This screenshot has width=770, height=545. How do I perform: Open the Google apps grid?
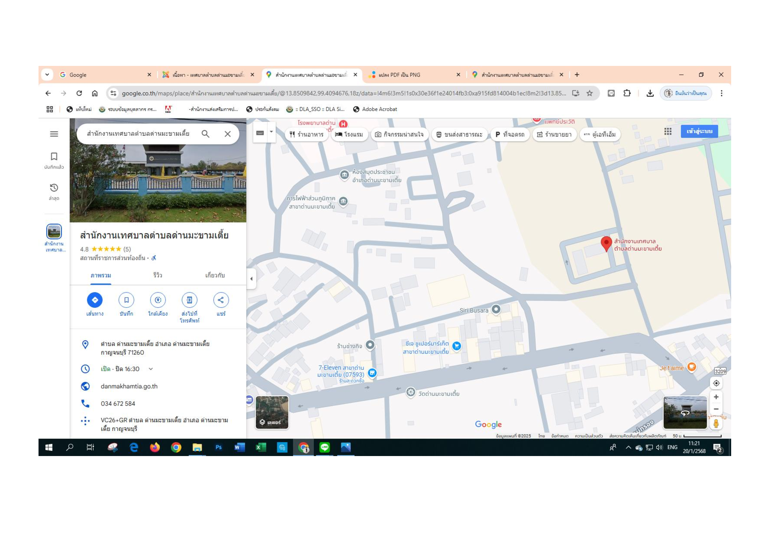click(x=668, y=131)
